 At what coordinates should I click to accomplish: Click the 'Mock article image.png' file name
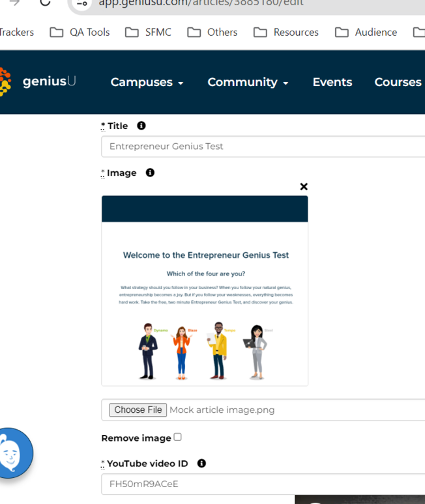pyautogui.click(x=222, y=410)
